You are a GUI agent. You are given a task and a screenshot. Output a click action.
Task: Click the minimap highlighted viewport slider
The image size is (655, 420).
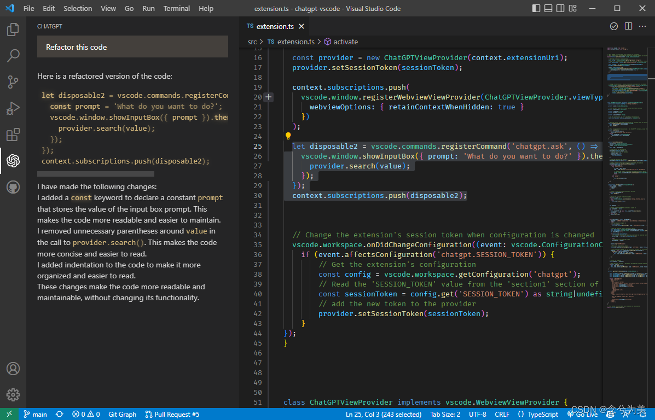[x=627, y=78]
